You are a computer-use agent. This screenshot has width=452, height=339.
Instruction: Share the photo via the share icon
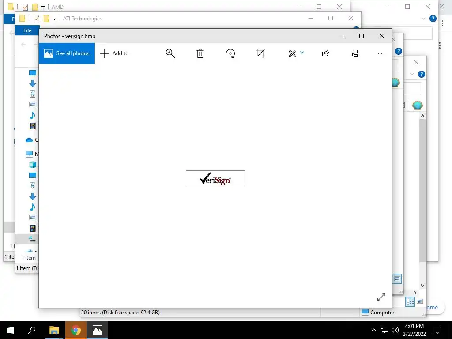325,53
